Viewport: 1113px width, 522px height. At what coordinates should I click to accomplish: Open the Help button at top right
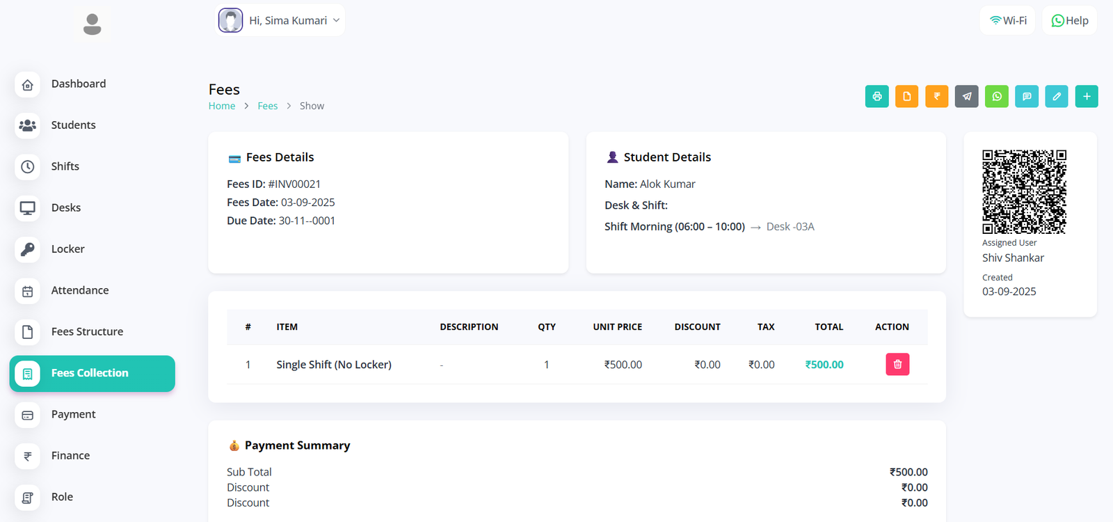point(1069,20)
